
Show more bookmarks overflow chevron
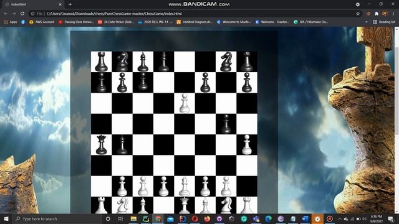[x=367, y=22]
